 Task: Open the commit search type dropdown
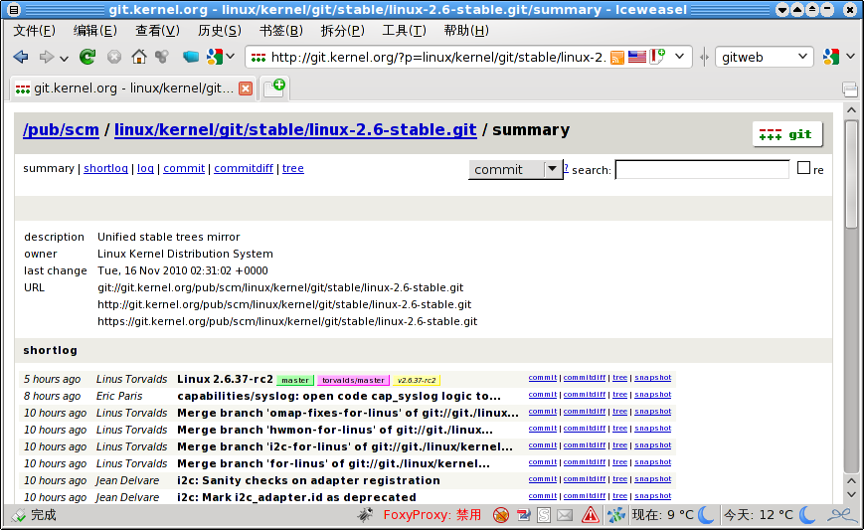point(515,170)
